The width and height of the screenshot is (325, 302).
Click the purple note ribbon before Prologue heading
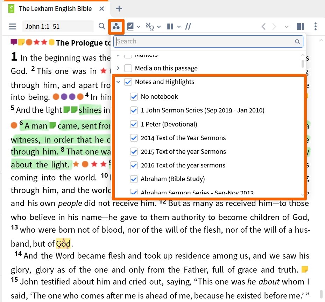[x=14, y=42]
